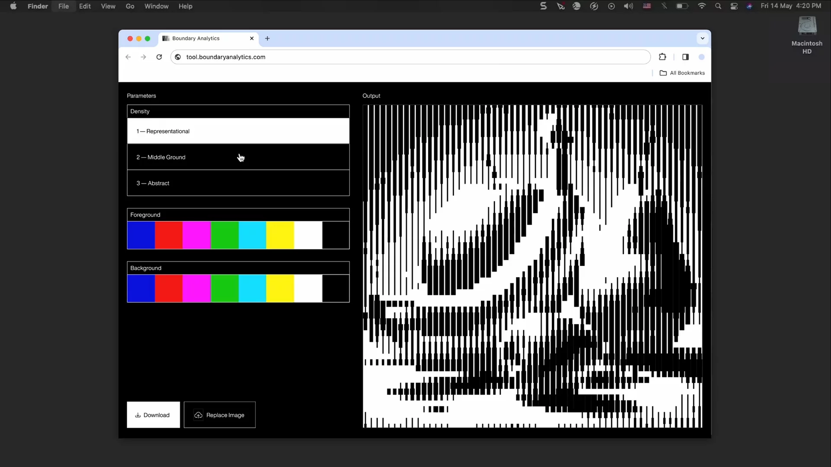Pick the magenta Foreground swatch
This screenshot has height=467, width=831.
196,235
